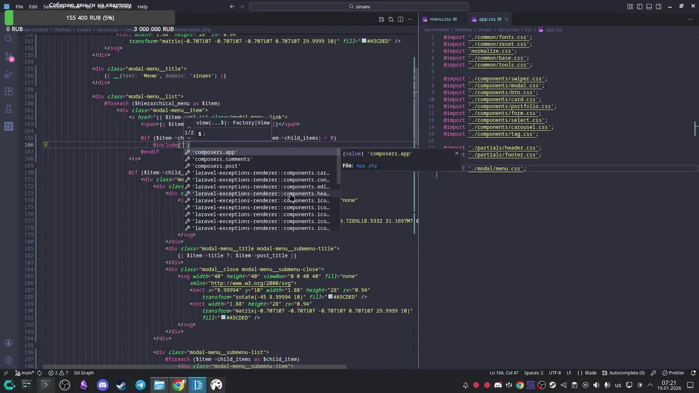The height and width of the screenshot is (393, 699).
Task: Close suggestion details panel
Action: pyautogui.click(x=457, y=153)
